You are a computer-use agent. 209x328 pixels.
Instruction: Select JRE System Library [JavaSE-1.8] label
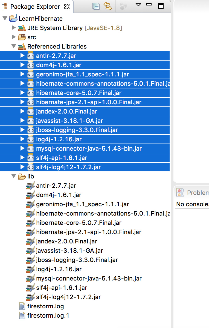tap(75, 28)
